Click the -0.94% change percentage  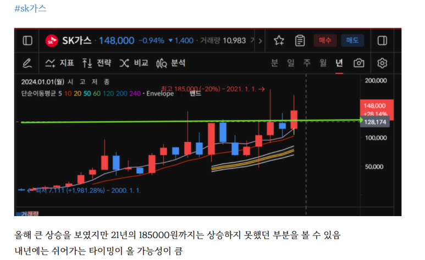tap(152, 41)
